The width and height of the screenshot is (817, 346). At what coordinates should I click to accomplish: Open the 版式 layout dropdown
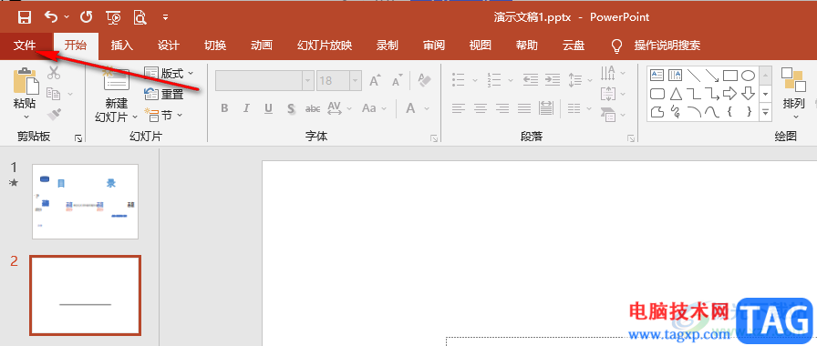169,73
